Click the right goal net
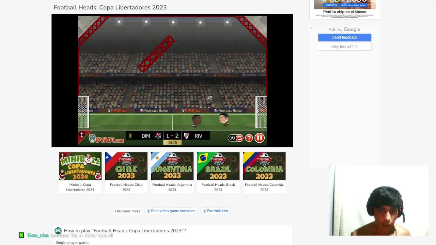 click(261, 112)
